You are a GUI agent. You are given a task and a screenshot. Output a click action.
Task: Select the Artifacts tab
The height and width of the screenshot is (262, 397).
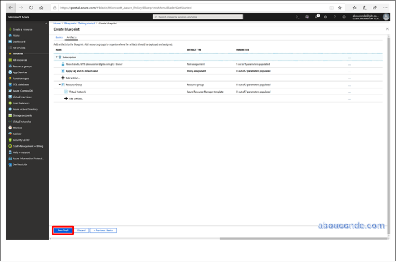[71, 37]
